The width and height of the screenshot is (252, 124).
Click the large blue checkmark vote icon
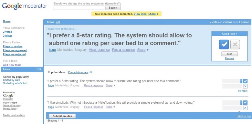click(224, 44)
